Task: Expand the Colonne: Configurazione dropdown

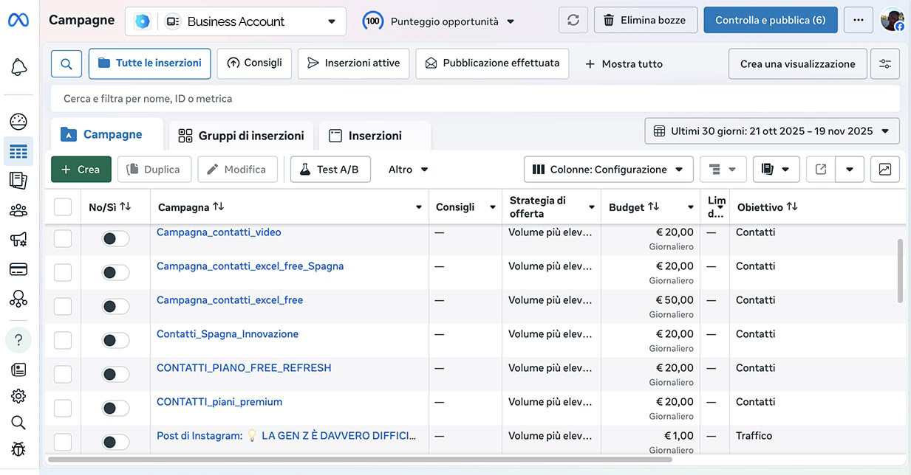Action: click(608, 170)
